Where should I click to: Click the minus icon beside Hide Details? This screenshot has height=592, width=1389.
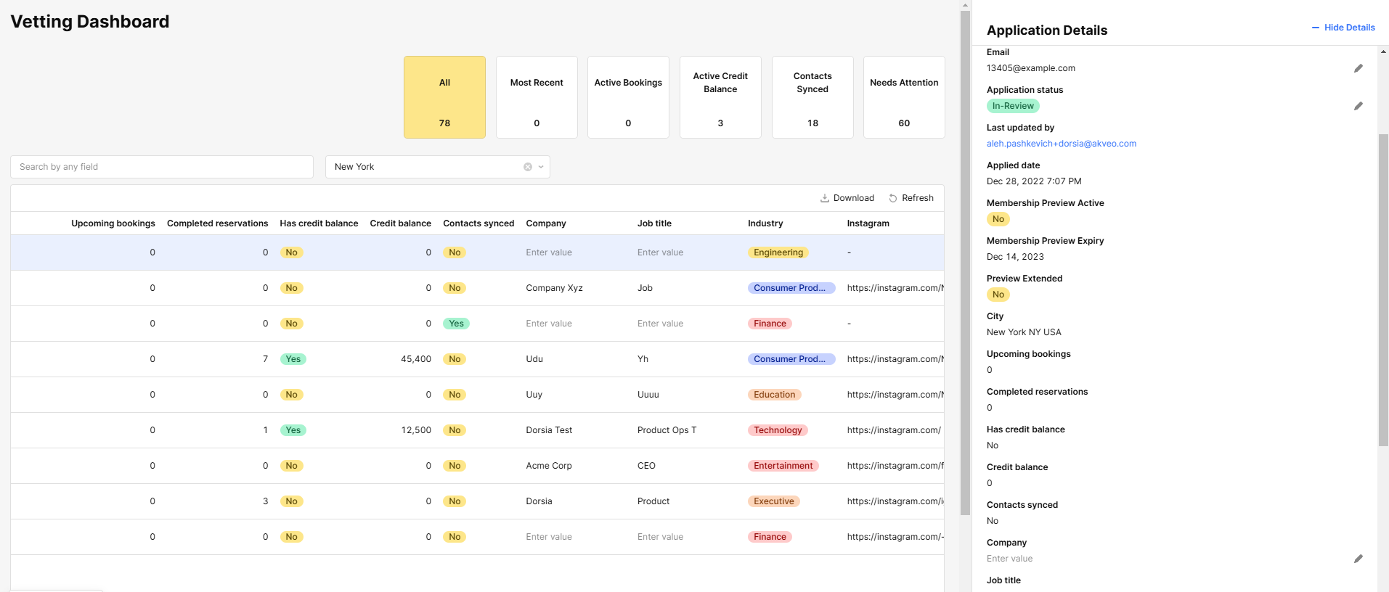1315,28
